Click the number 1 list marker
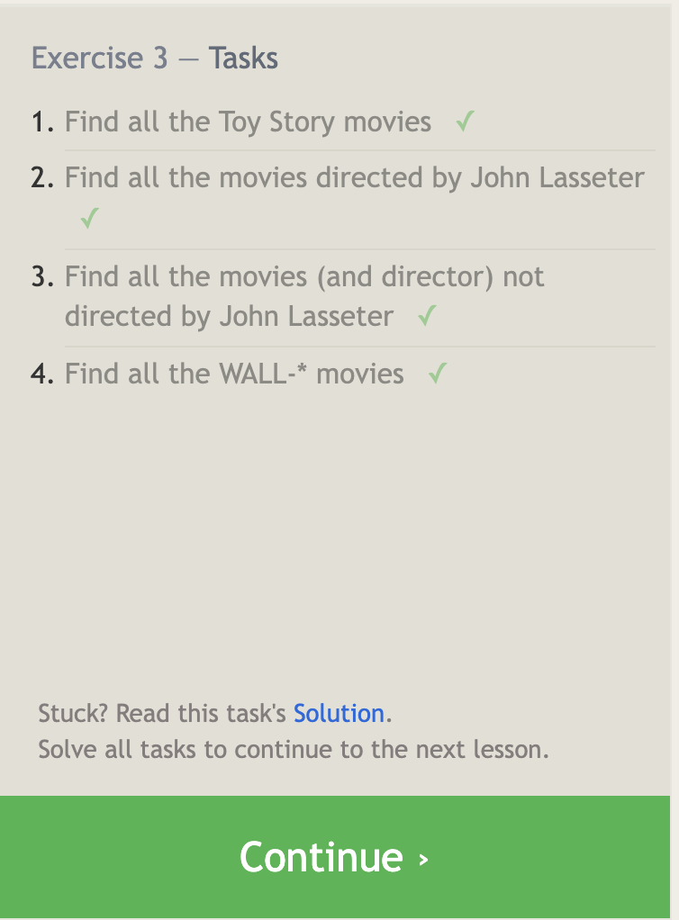679x920 pixels. [x=43, y=122]
